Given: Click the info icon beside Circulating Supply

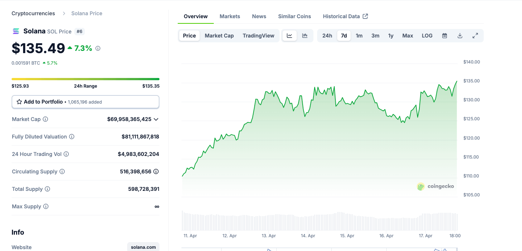Looking at the screenshot, I should point(62,172).
